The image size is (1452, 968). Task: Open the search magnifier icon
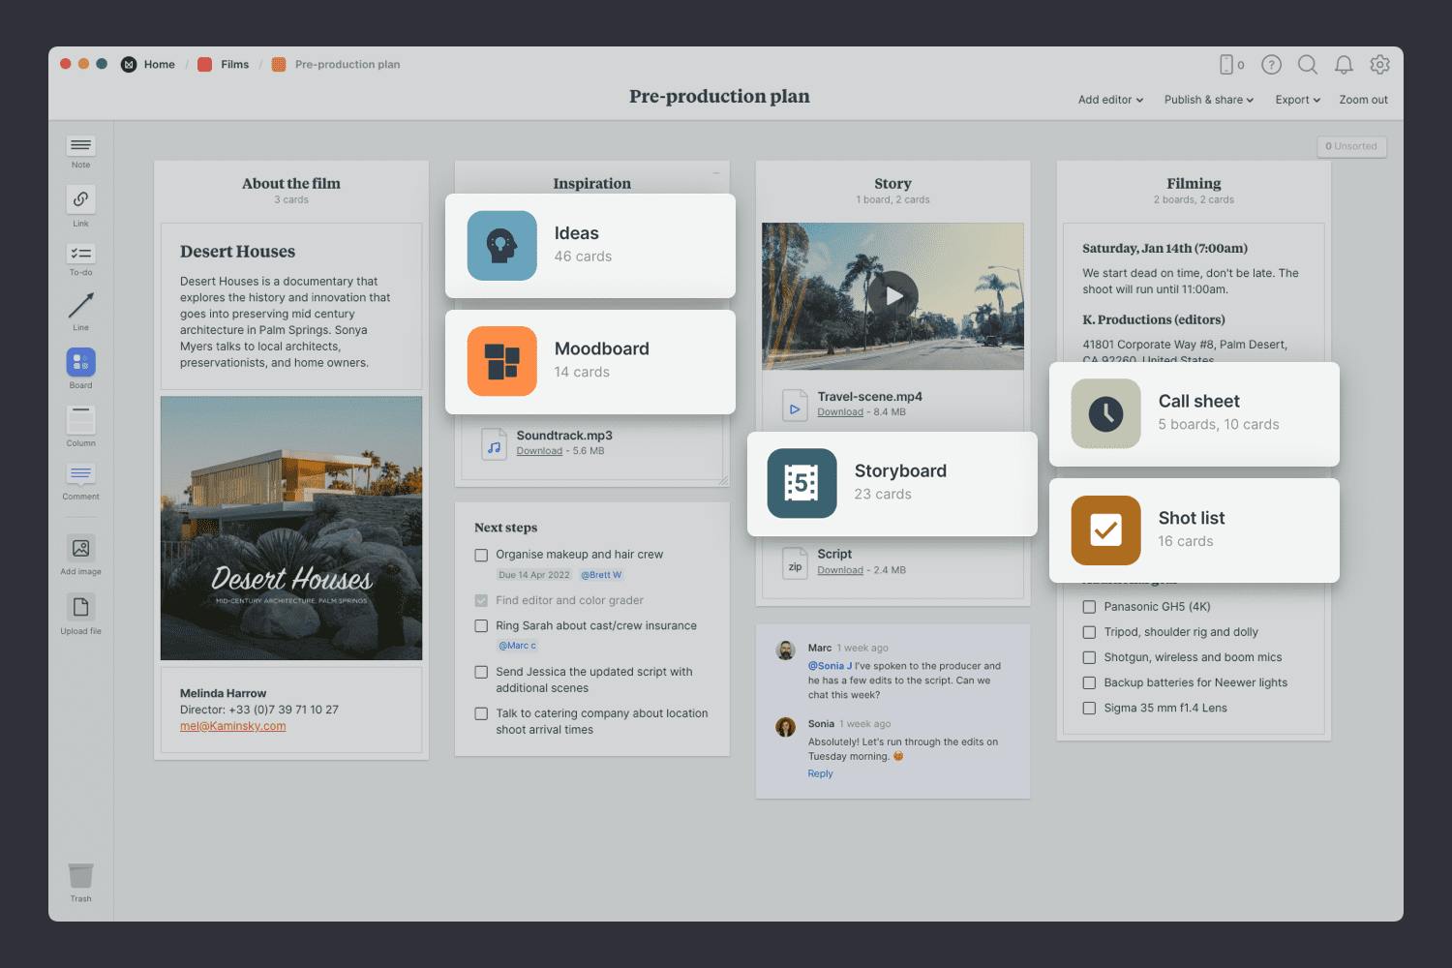pyautogui.click(x=1307, y=65)
